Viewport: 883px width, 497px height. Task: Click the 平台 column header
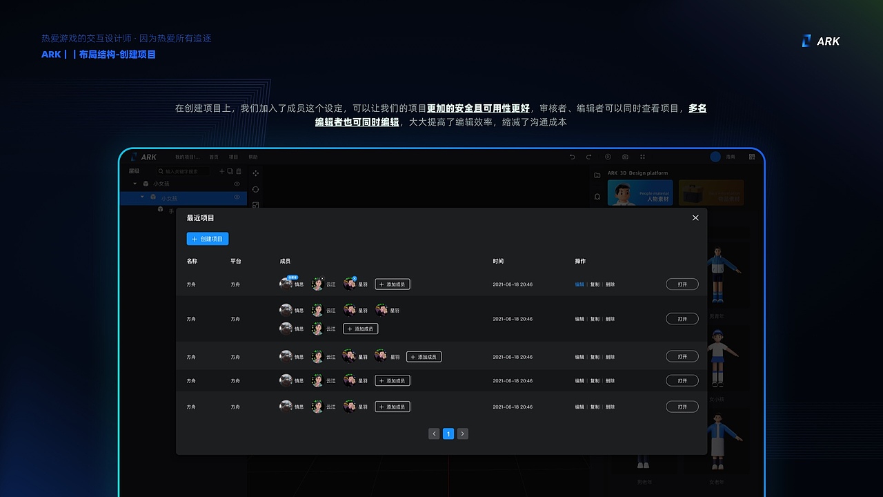coord(236,262)
